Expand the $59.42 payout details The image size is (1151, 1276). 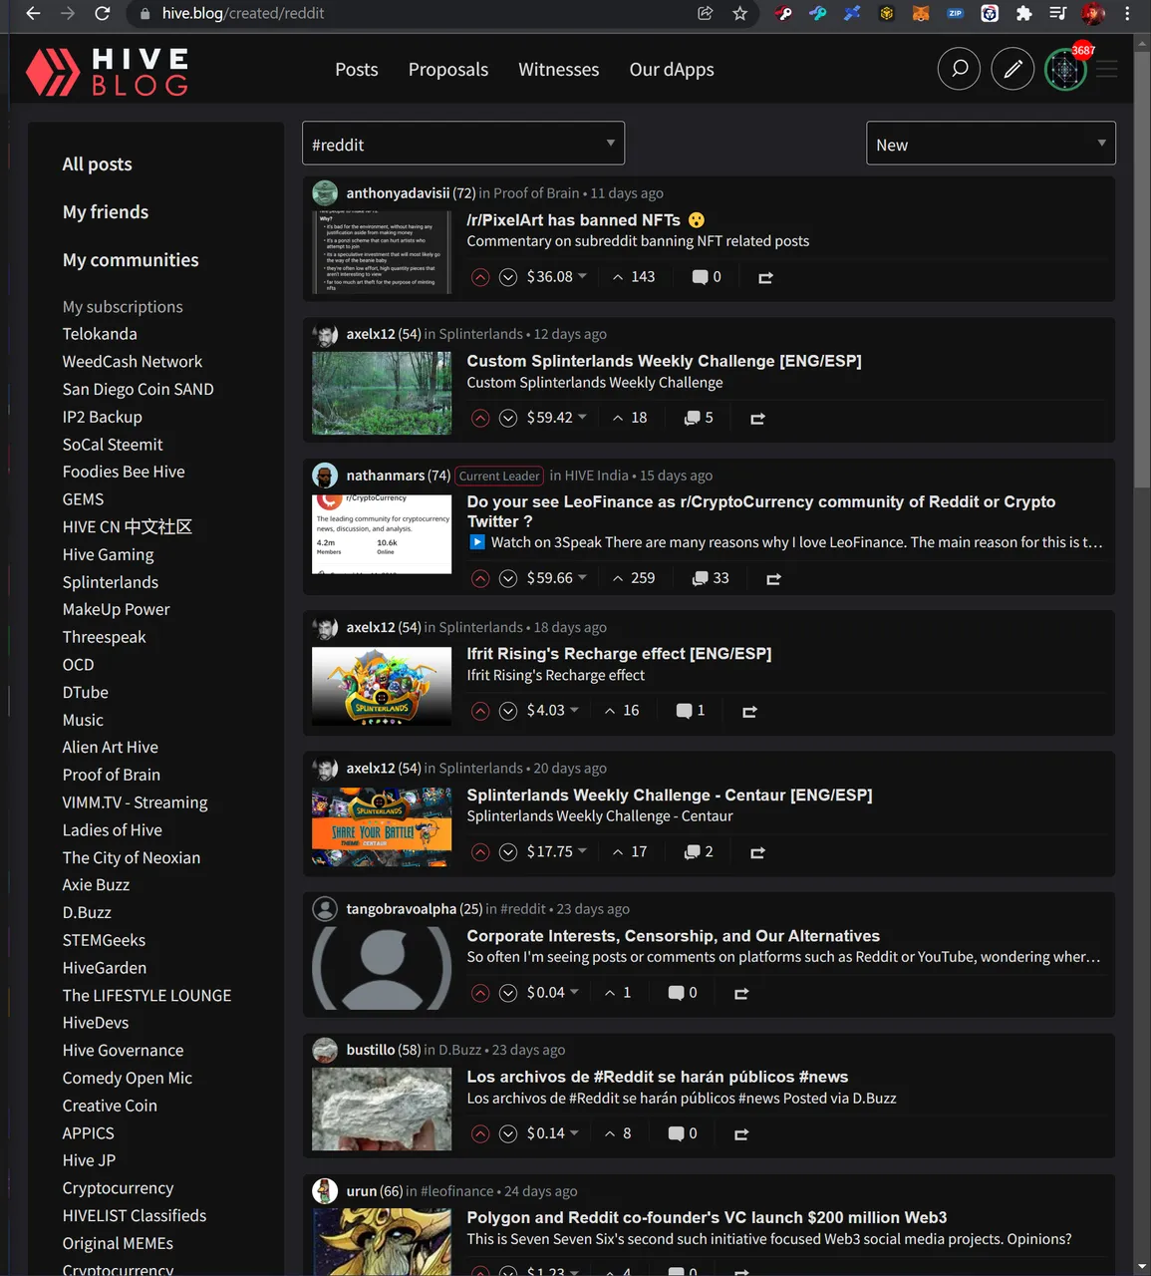(556, 418)
